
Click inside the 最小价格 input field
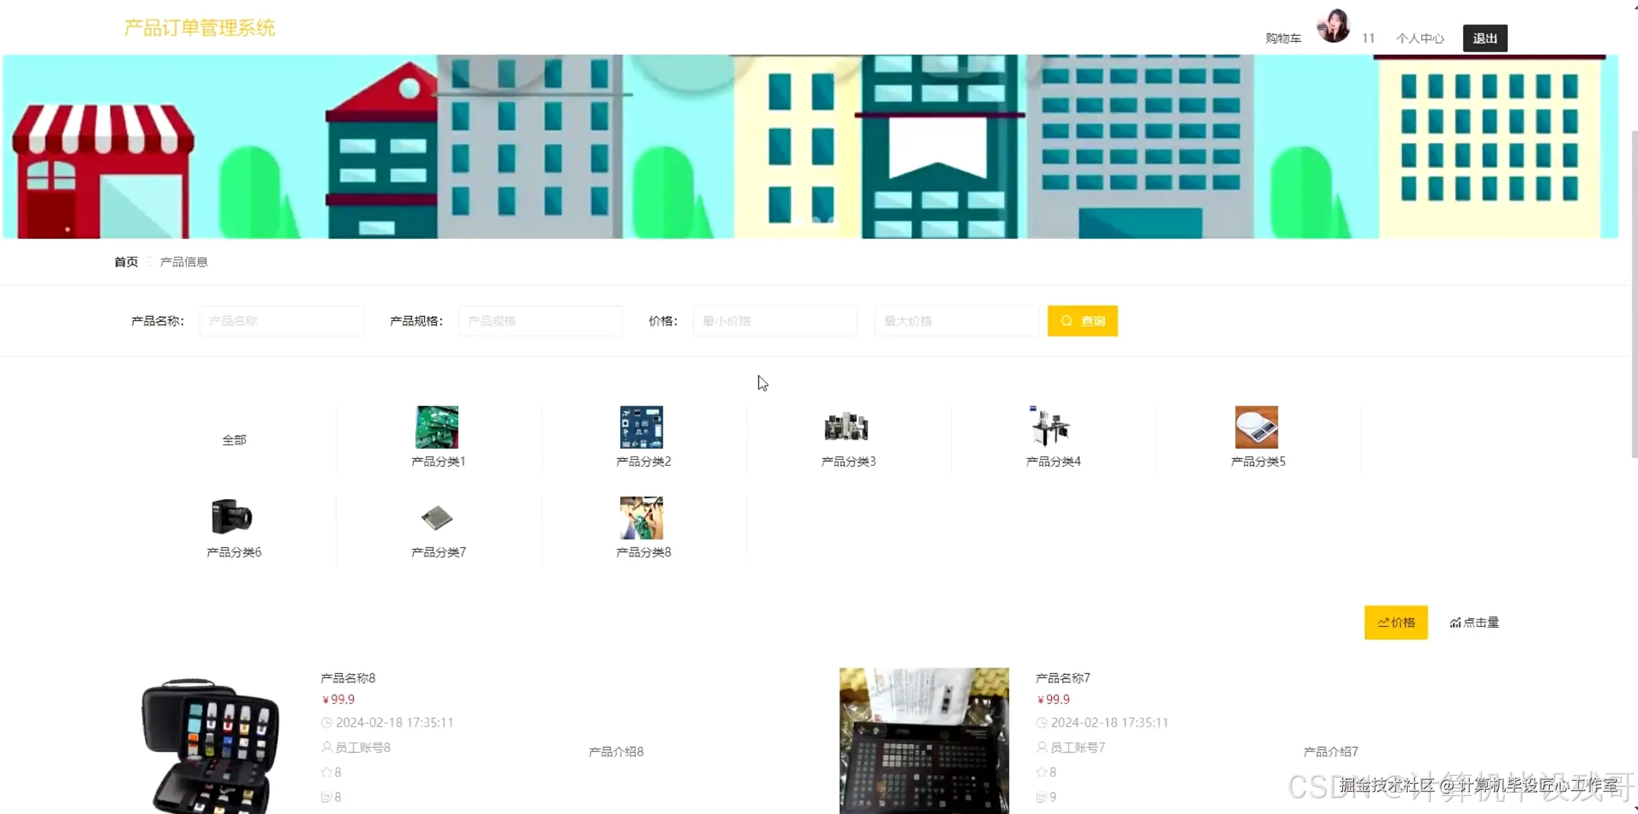coord(774,321)
